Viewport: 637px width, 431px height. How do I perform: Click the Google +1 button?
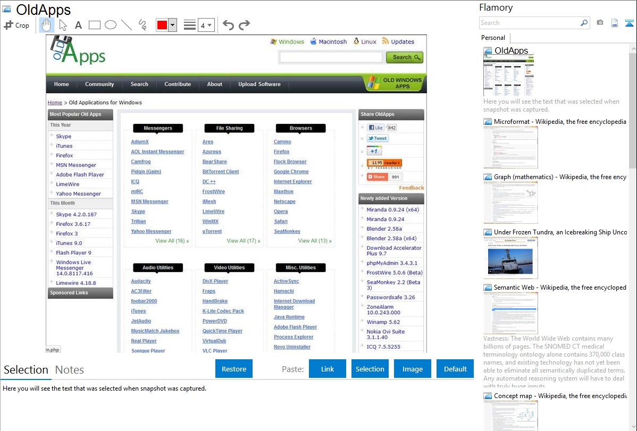(374, 151)
